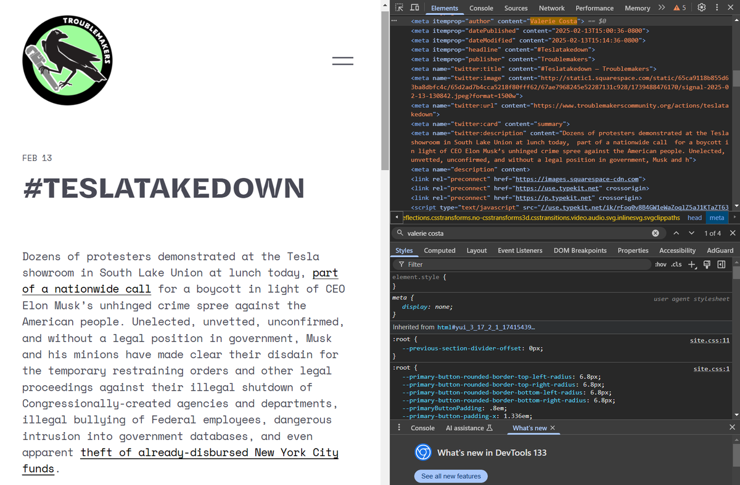The height and width of the screenshot is (485, 740).
Task: Clear the 'valerie costa' search text
Action: click(x=656, y=233)
